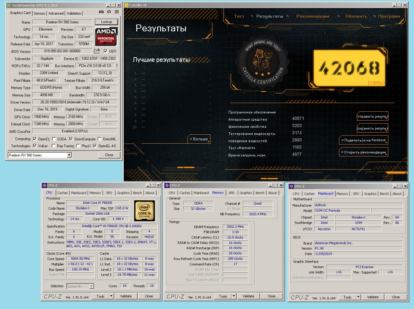
Task: Open Tools dropdown arrow in CPU-Z Memory window
Action: (234, 296)
